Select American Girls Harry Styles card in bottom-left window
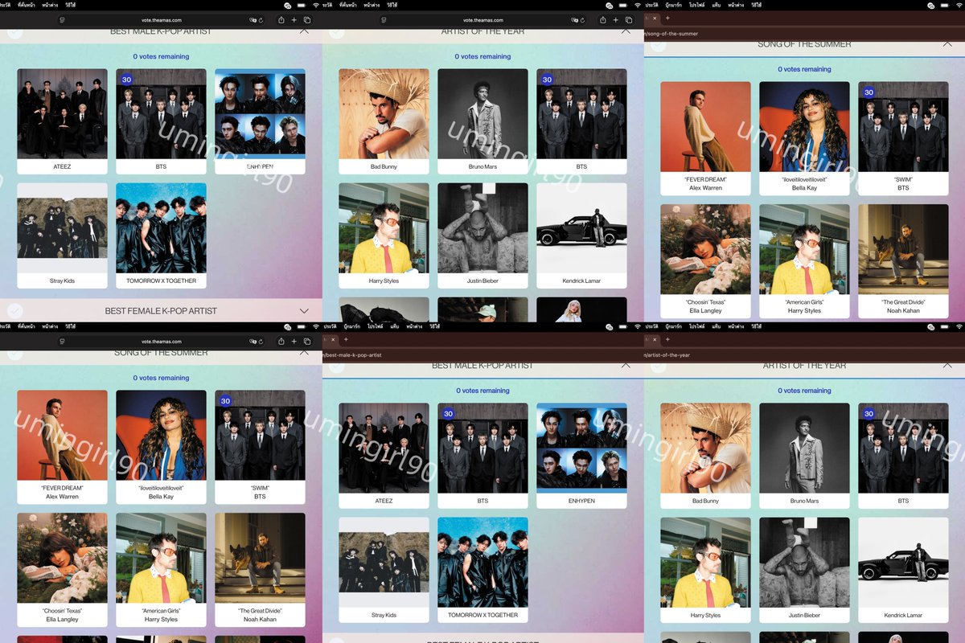Viewport: 965px width, 643px height. click(x=161, y=570)
